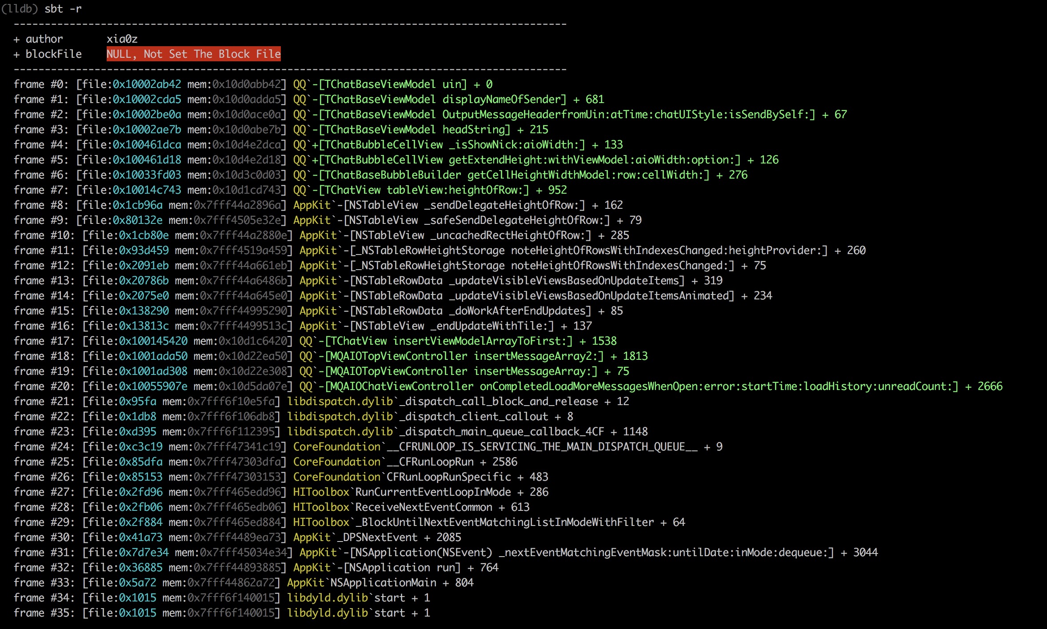Click NSApplicationMain symbol in frame #33

[383, 583]
